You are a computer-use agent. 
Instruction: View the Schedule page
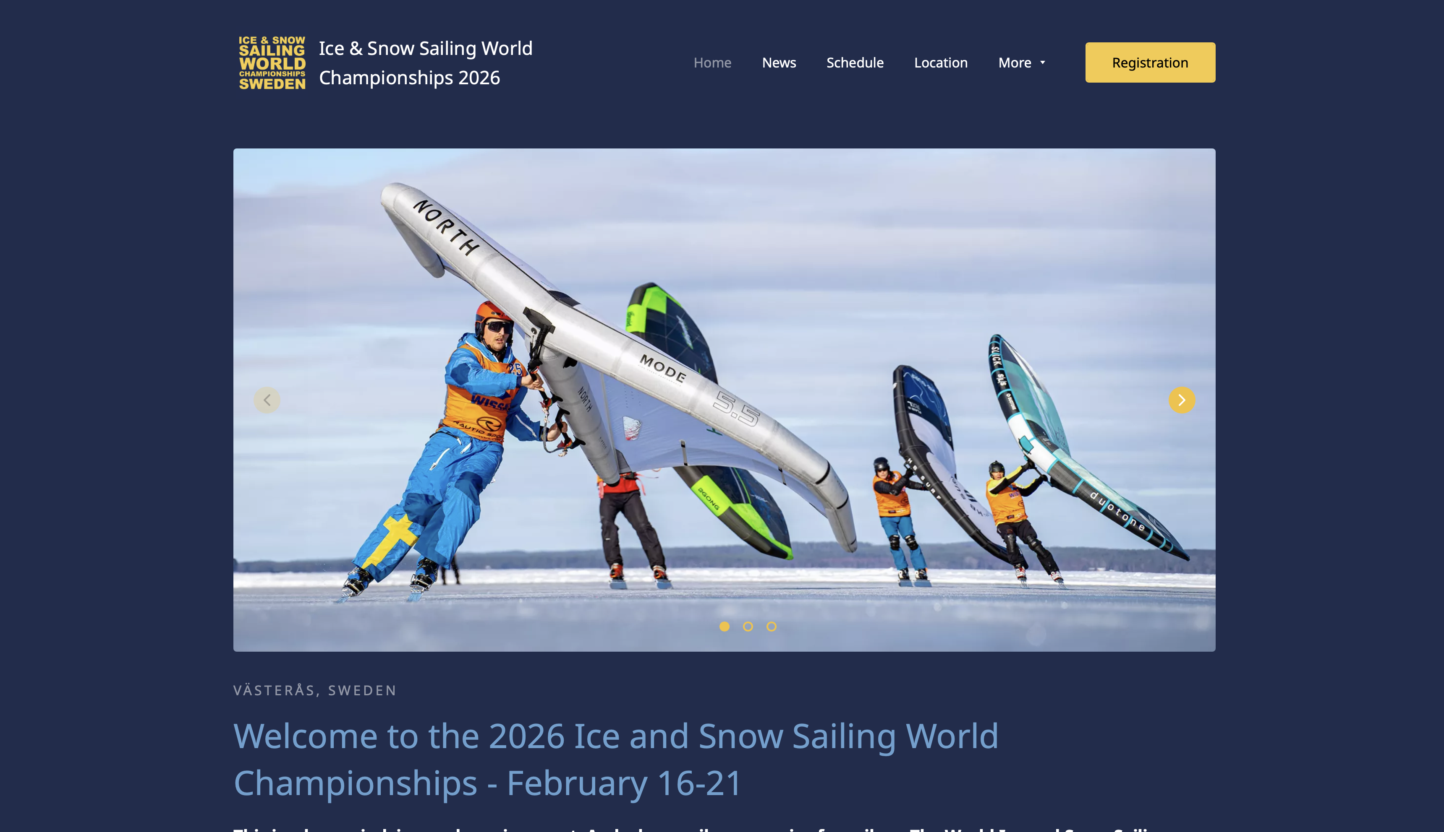(855, 63)
